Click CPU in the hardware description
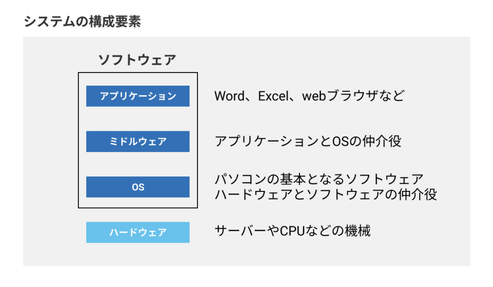 point(292,231)
